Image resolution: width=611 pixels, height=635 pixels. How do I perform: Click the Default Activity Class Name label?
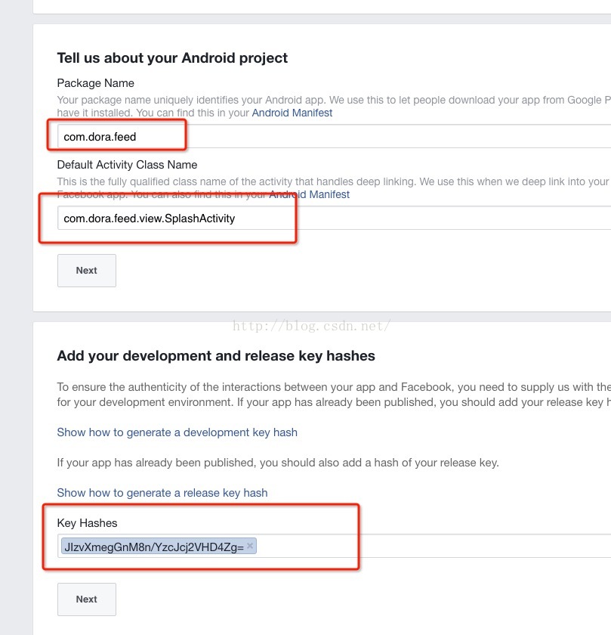coord(127,165)
